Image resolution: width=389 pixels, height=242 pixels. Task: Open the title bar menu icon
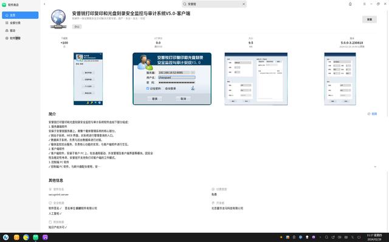tap(365, 4)
